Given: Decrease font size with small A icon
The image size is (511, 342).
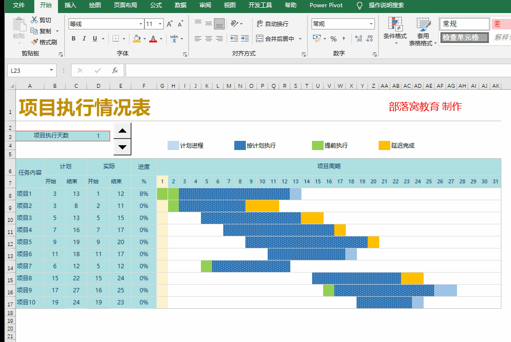Looking at the screenshot, I should point(180,24).
